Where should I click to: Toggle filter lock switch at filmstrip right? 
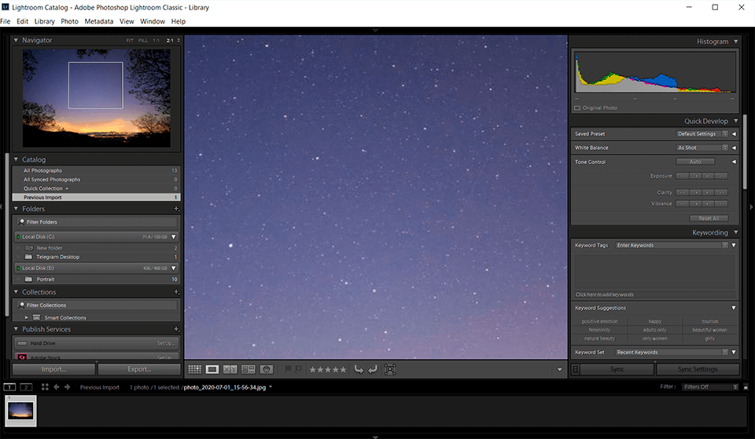pos(746,386)
